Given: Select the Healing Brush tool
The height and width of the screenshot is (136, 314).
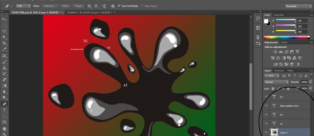Looking at the screenshot, I should (x=4, y=56).
